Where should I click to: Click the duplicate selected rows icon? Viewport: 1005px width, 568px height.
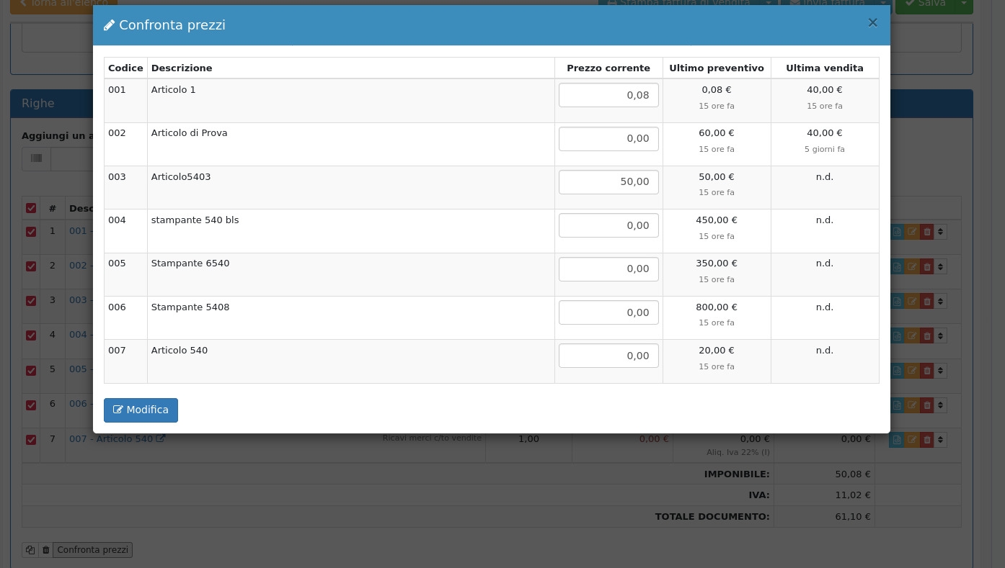pyautogui.click(x=30, y=550)
